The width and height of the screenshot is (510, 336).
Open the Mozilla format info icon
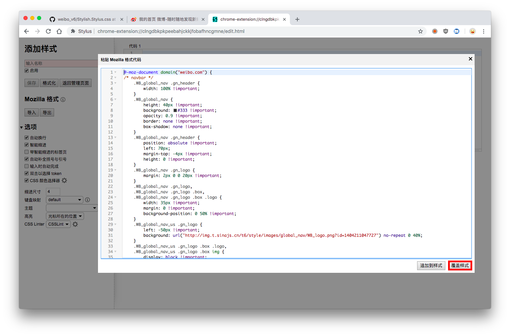pos(63,100)
